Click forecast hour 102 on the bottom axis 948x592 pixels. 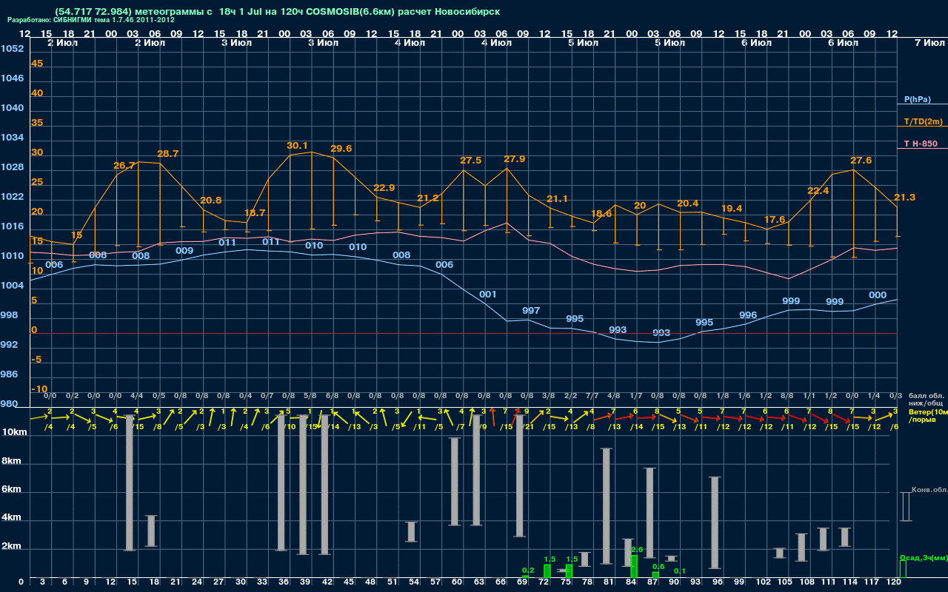click(x=764, y=582)
